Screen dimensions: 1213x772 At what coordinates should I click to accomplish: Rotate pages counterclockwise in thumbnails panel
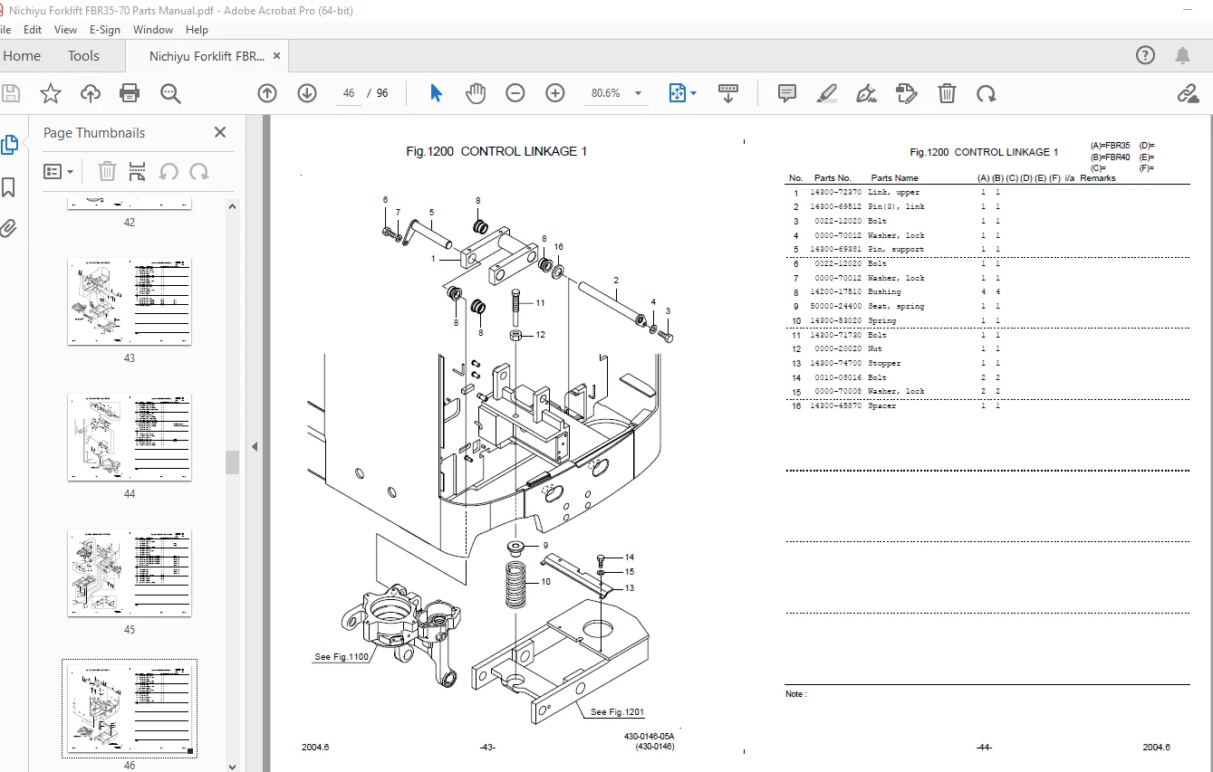(168, 171)
